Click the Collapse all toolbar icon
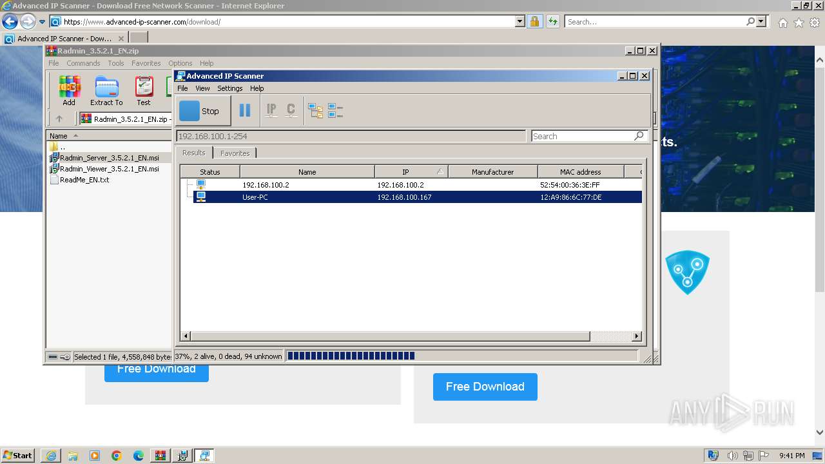 [x=335, y=111]
